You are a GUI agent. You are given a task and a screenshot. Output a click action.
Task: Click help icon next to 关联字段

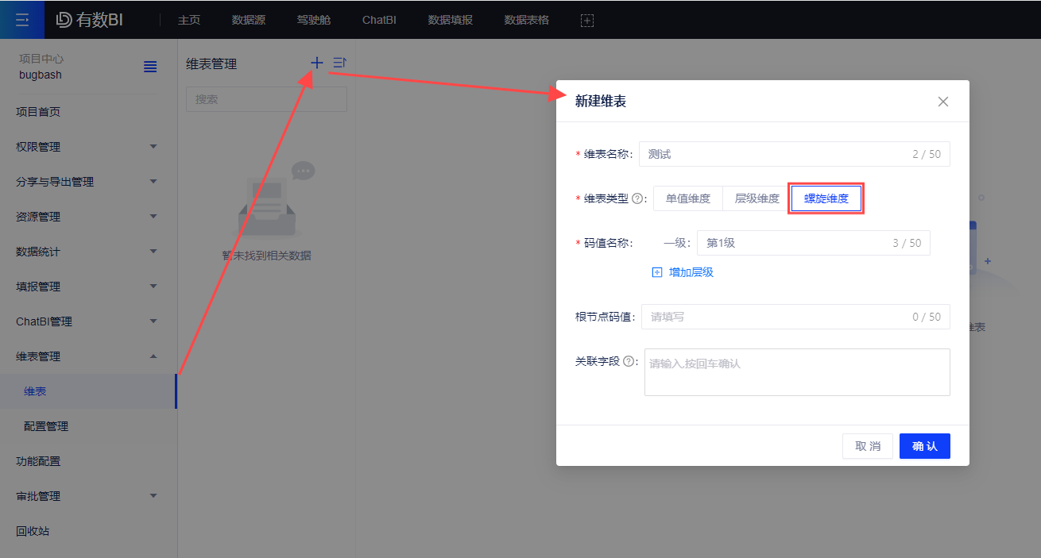pyautogui.click(x=629, y=361)
